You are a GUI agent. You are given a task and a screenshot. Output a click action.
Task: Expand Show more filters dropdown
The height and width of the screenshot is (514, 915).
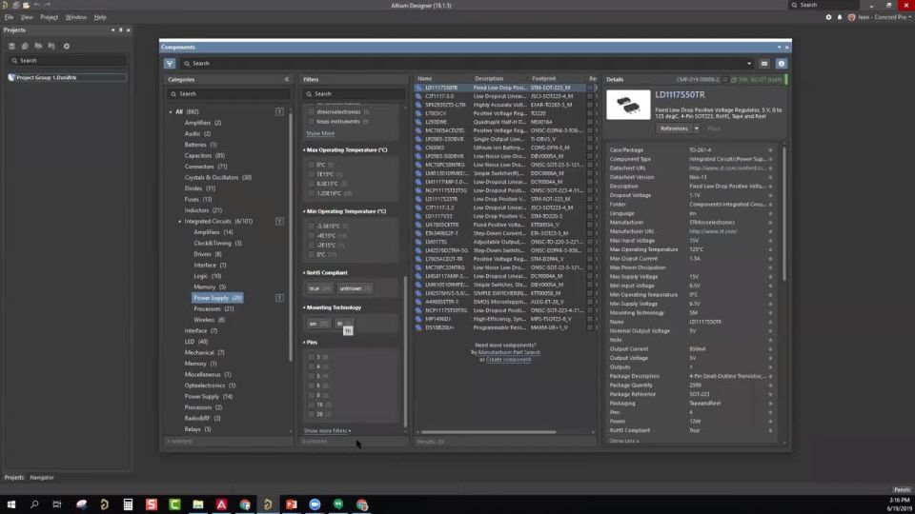coord(327,430)
